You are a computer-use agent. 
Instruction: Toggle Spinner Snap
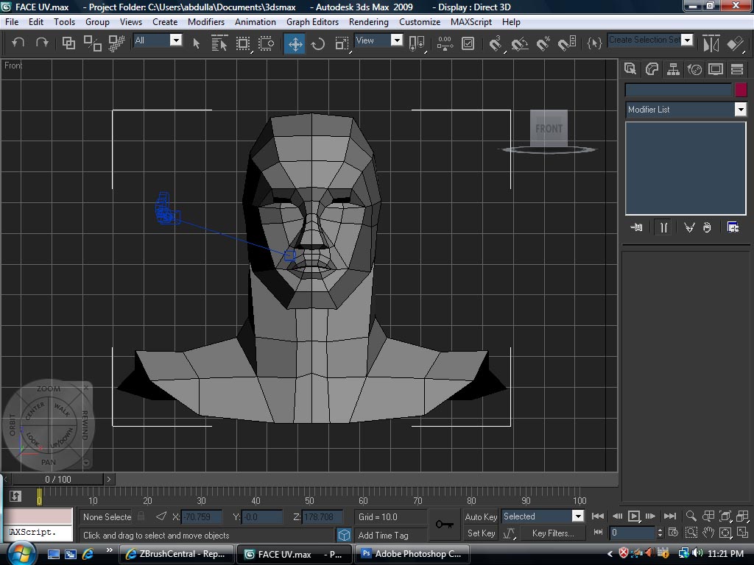568,43
